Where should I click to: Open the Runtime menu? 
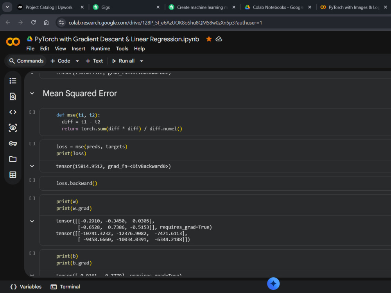point(100,48)
